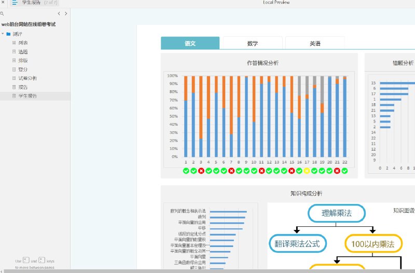Click the red cross icon under question 21

click(x=337, y=171)
